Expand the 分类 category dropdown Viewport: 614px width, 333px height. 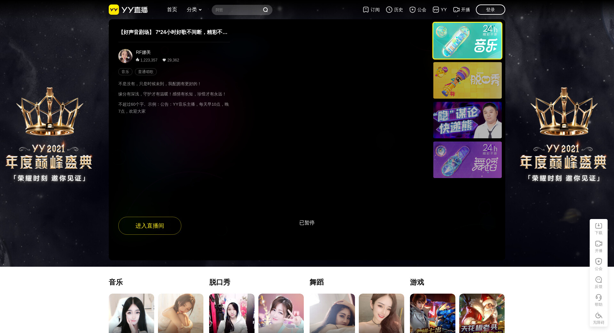click(x=194, y=10)
